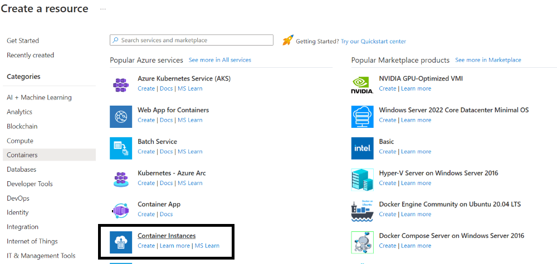Open See more in Marketplace link
Screen dimensions: 557x264
coord(488,60)
